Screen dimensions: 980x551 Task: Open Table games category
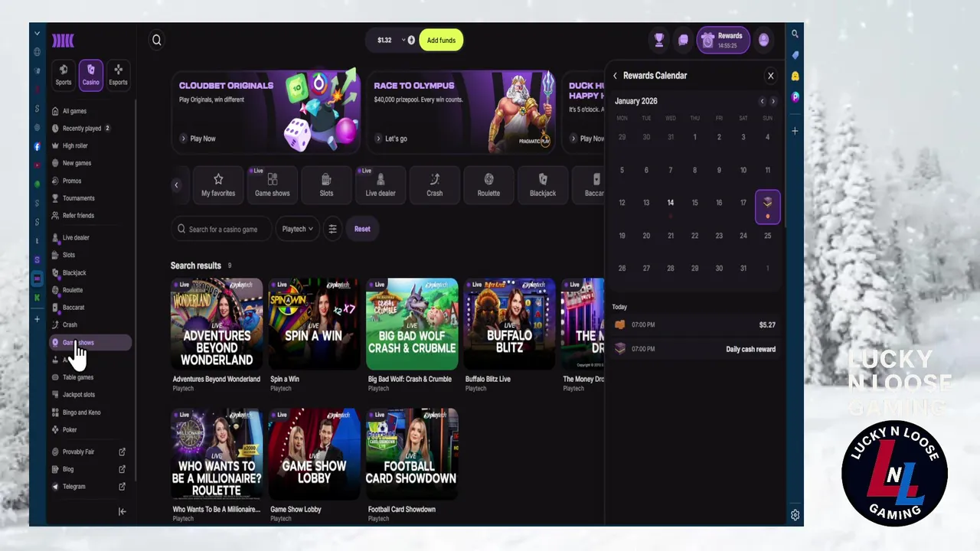point(90,377)
